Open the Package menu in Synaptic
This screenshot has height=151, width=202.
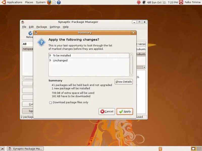42,27
